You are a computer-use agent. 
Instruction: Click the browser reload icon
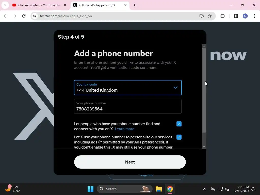point(24,16)
